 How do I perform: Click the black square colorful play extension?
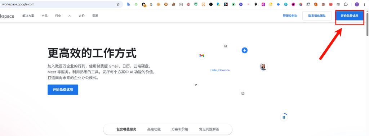click(x=226, y=4)
